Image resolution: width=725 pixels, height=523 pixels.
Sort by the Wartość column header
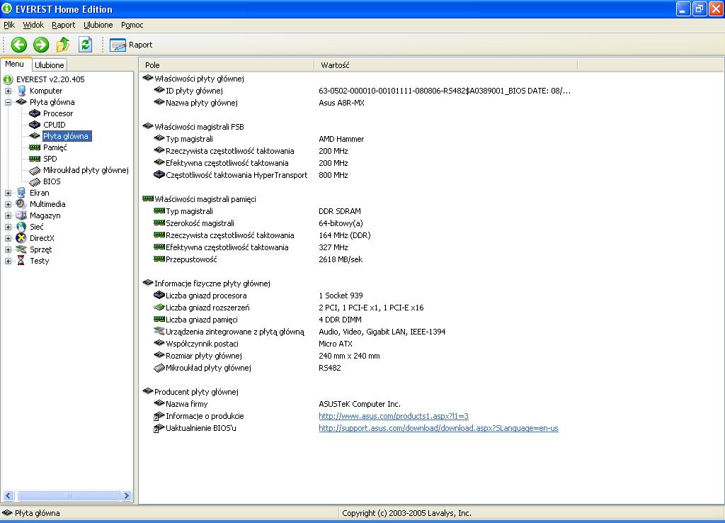click(x=446, y=65)
